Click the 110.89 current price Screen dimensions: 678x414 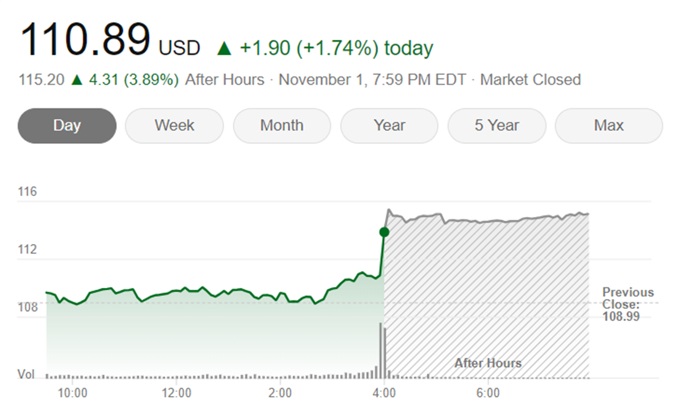click(85, 41)
